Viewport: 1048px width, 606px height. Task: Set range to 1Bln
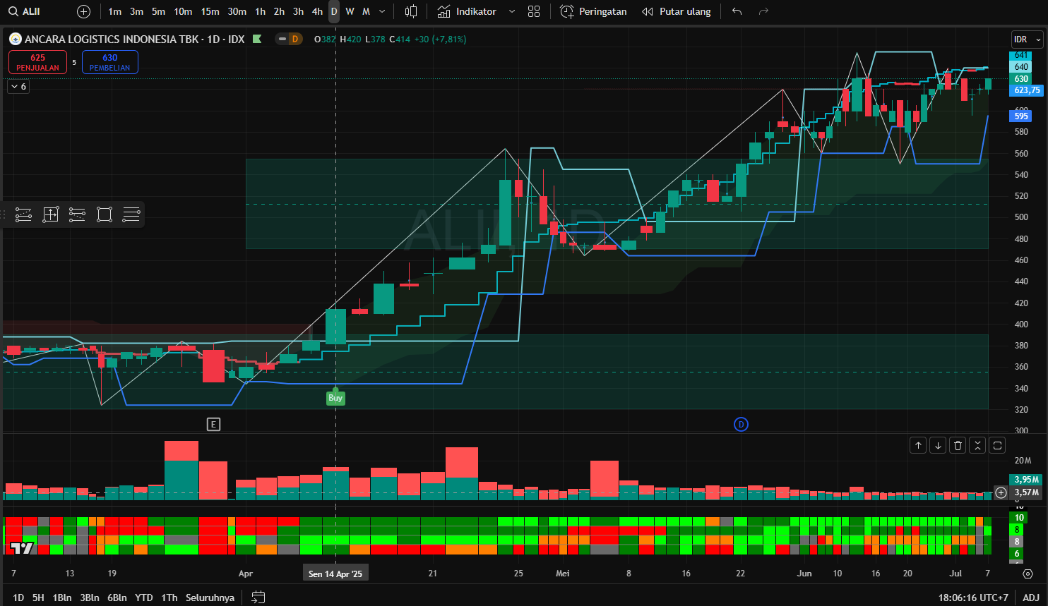62,598
